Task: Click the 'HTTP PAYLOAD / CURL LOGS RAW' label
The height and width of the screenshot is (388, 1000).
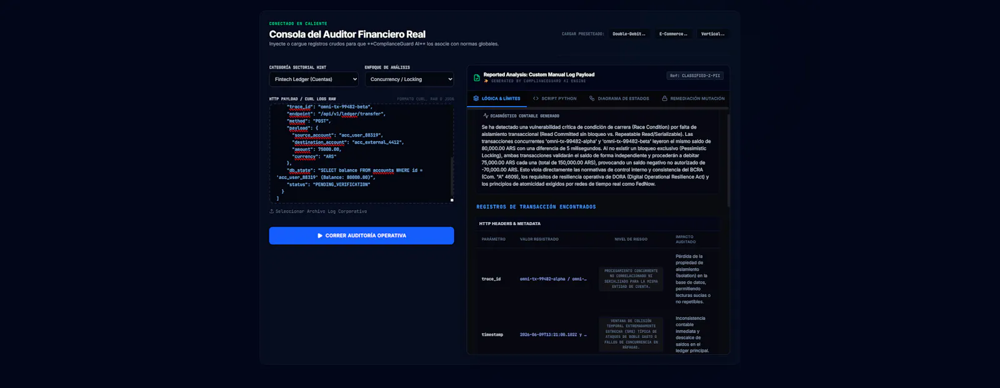Action: [x=302, y=99]
